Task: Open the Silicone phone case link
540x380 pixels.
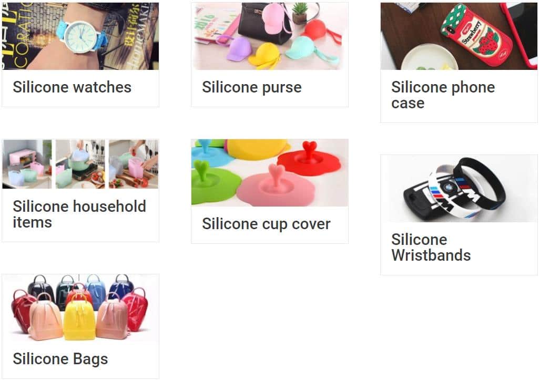Action: (x=443, y=95)
